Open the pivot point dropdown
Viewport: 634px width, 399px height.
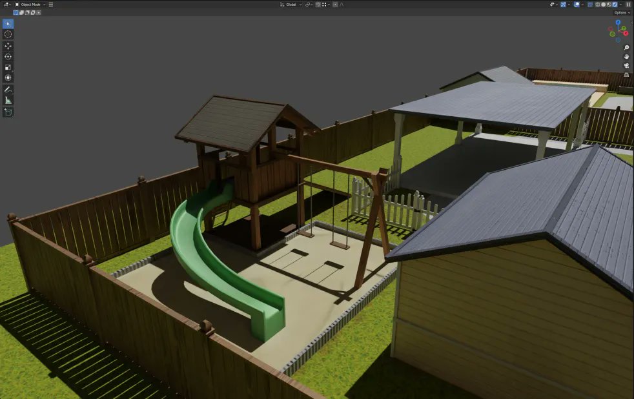309,5
